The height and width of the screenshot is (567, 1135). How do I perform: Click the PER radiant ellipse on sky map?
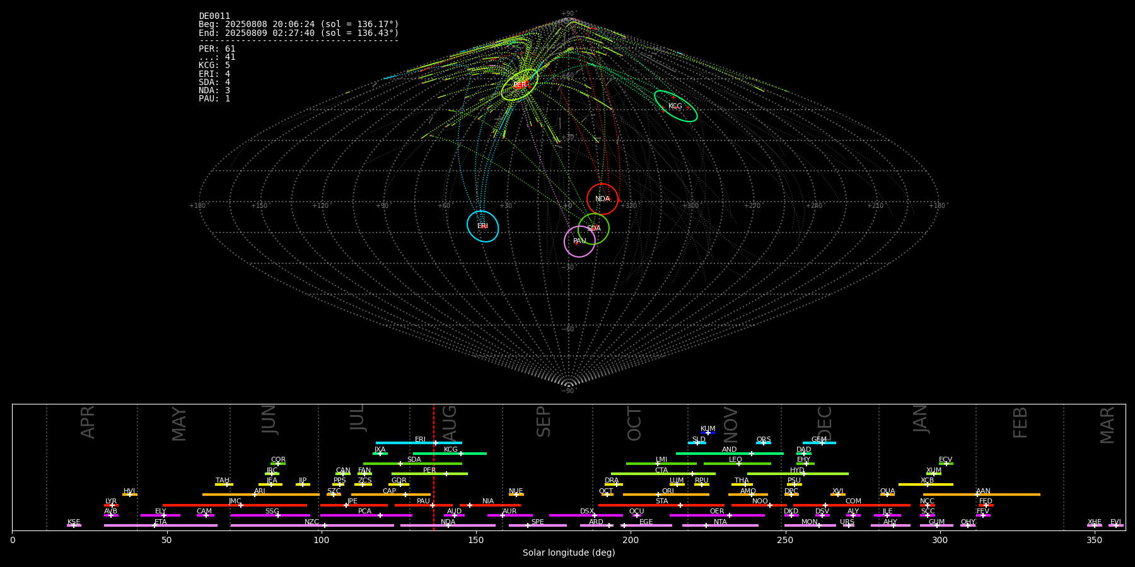coord(520,84)
